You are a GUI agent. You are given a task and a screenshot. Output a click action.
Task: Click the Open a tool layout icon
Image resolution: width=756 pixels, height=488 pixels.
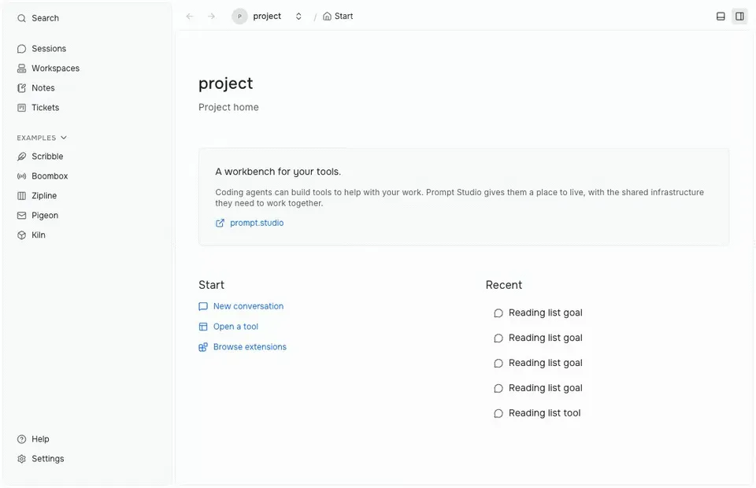[x=203, y=327]
